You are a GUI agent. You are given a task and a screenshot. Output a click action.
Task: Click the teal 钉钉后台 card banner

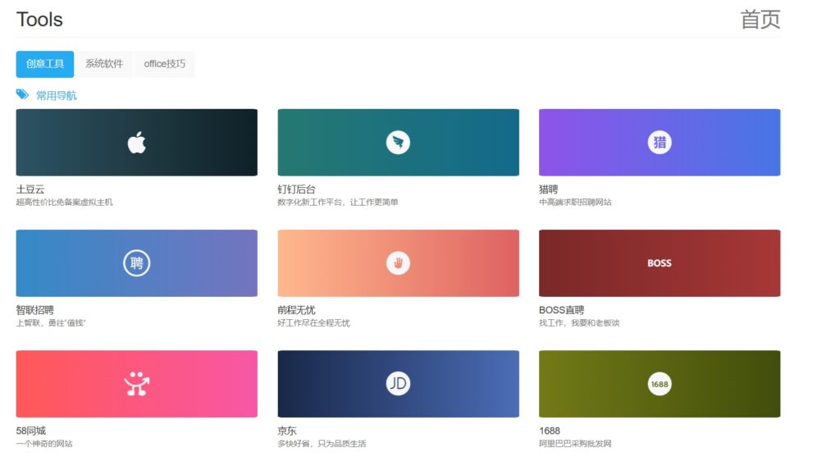398,143
